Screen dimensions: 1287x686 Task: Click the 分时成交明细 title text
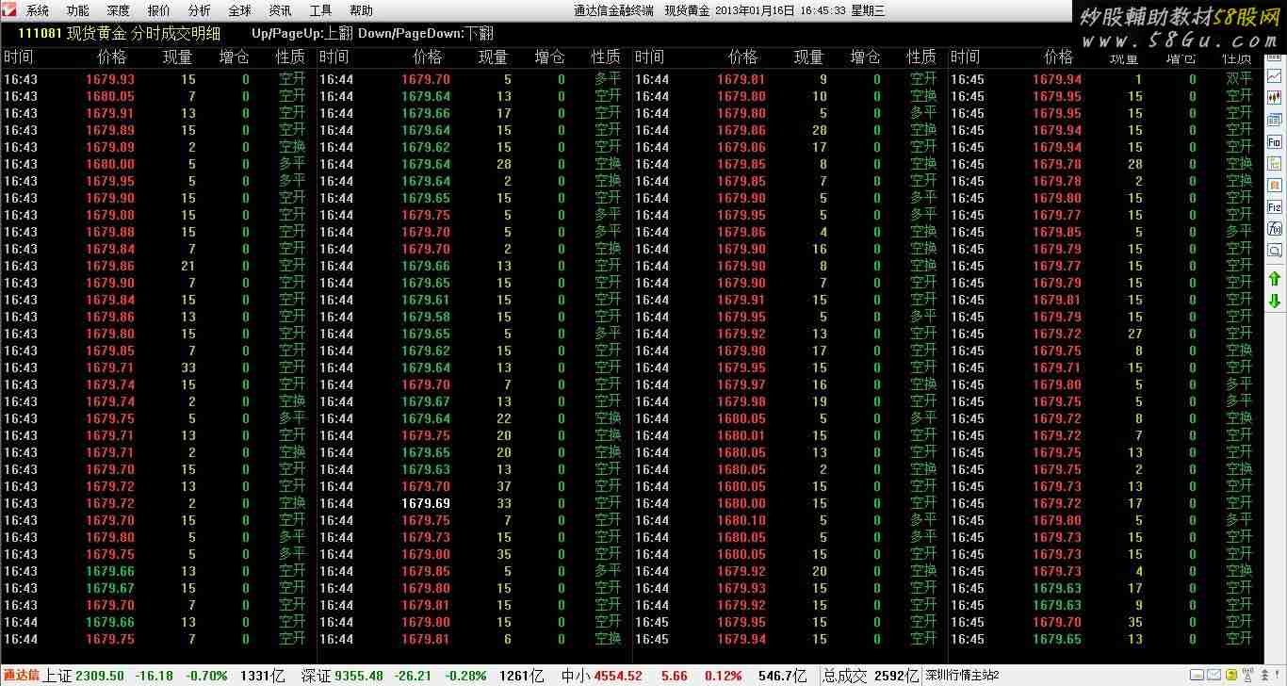[x=175, y=33]
